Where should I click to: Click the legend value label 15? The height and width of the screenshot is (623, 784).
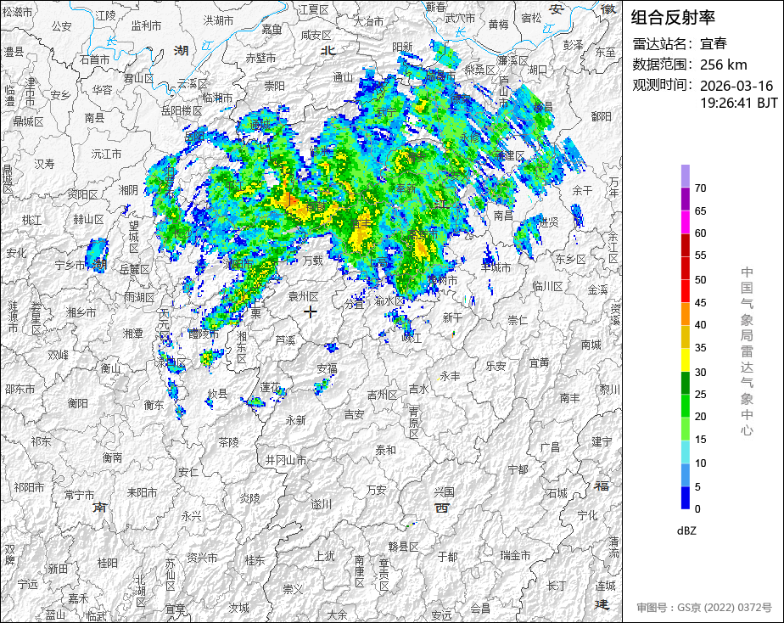[701, 440]
